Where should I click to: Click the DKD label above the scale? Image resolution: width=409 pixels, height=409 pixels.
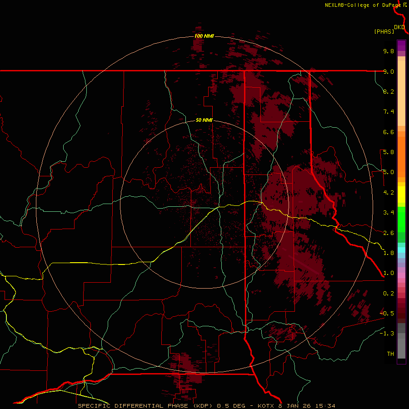(x=399, y=27)
